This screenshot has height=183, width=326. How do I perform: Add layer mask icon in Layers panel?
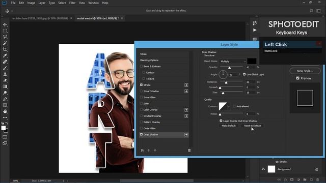(x=292, y=179)
